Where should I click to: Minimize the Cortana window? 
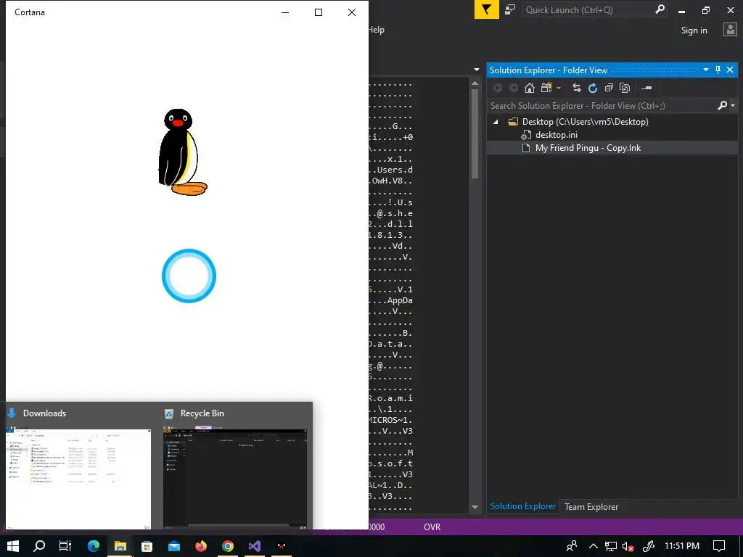click(285, 12)
